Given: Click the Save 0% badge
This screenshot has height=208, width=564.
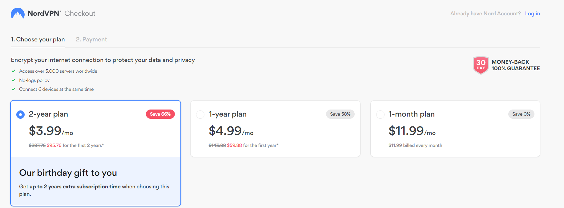Looking at the screenshot, I should tap(521, 114).
